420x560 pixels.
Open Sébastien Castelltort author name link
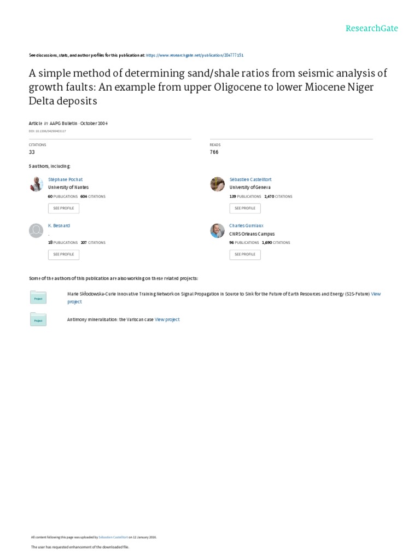point(250,179)
